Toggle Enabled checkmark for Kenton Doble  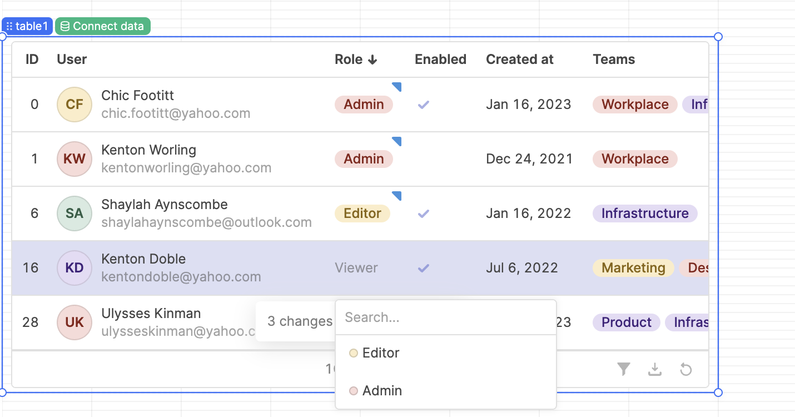point(424,268)
